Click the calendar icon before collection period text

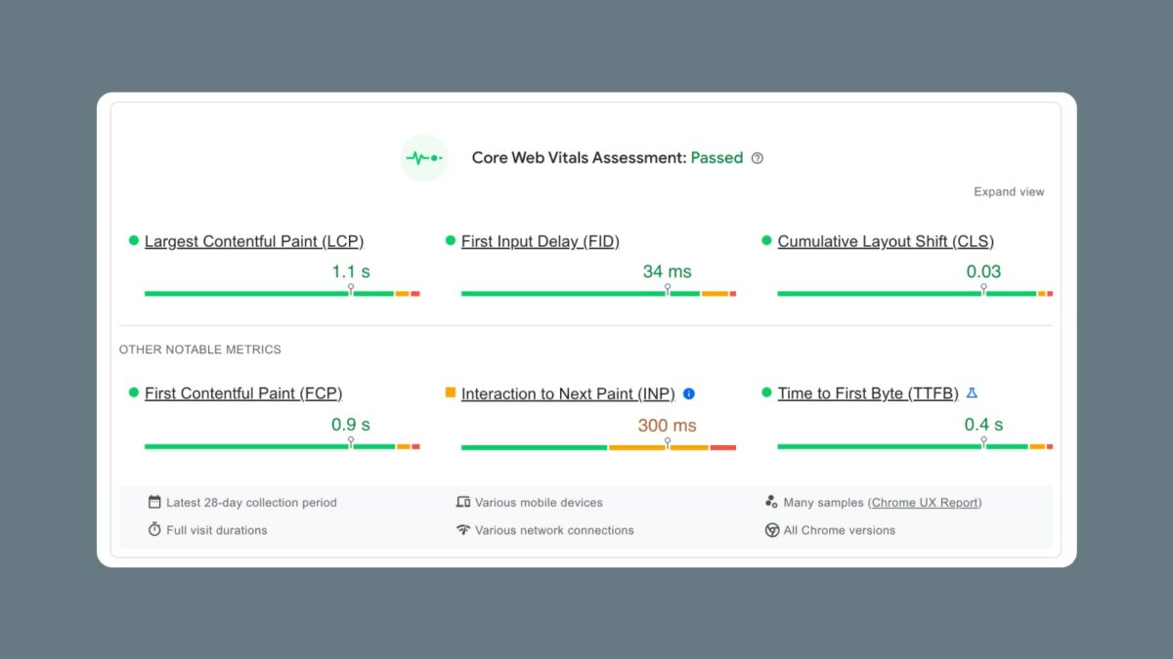click(153, 502)
